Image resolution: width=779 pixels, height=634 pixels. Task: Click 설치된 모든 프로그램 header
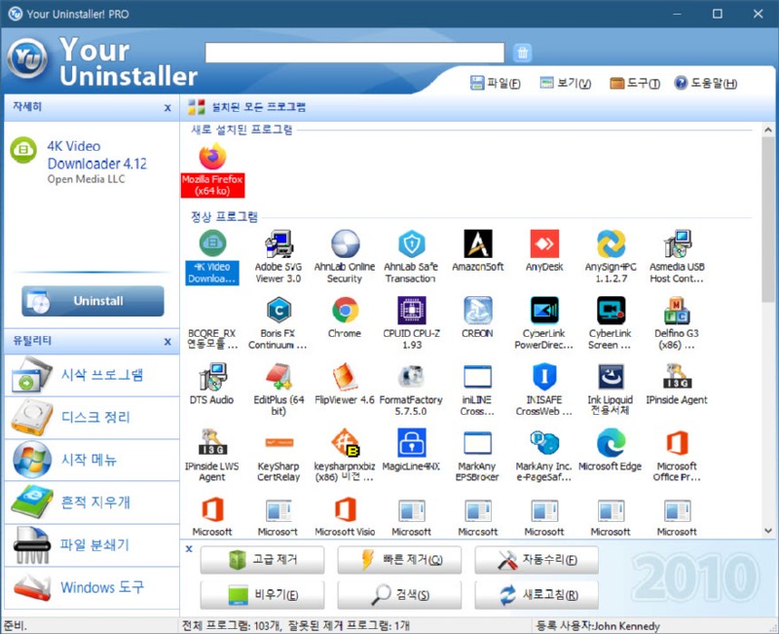[x=259, y=107]
